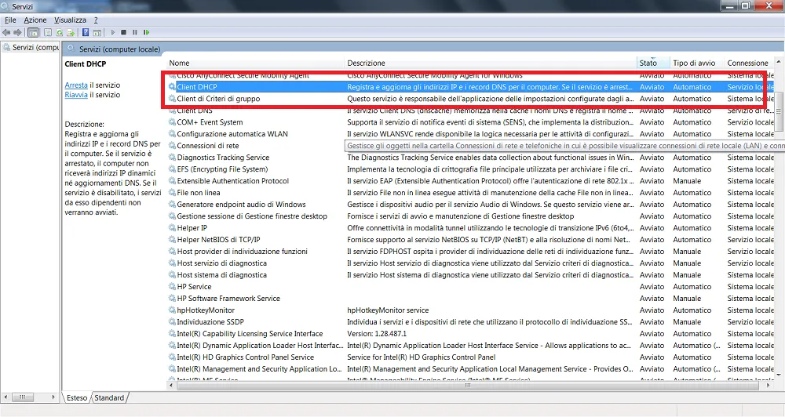The height and width of the screenshot is (417, 785).
Task: Click the gear icon beside File non linea
Action: click(172, 193)
